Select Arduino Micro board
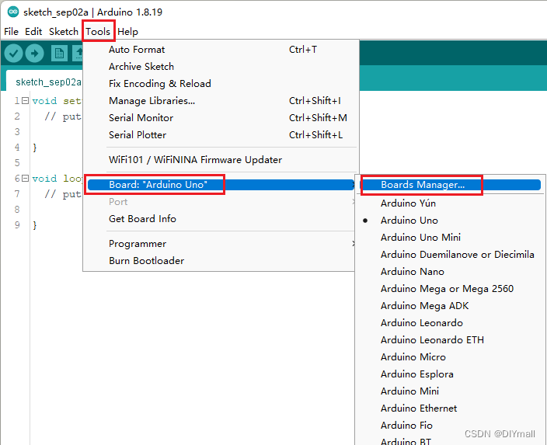 coord(451,357)
